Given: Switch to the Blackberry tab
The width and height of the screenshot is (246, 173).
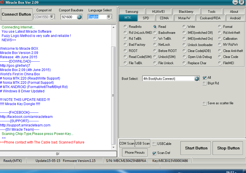Looking at the screenshot, I should 186,12.
